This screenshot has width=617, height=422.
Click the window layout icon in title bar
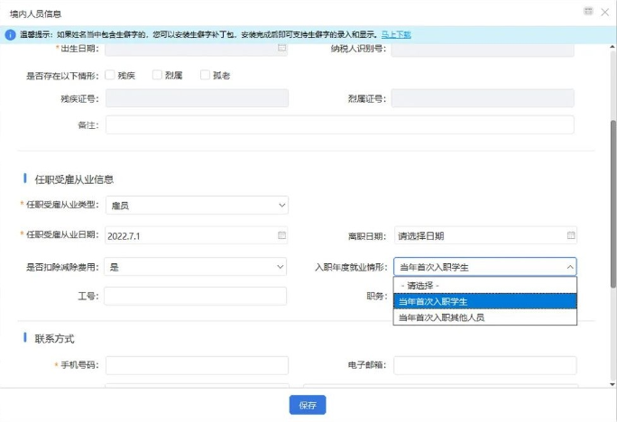(588, 11)
